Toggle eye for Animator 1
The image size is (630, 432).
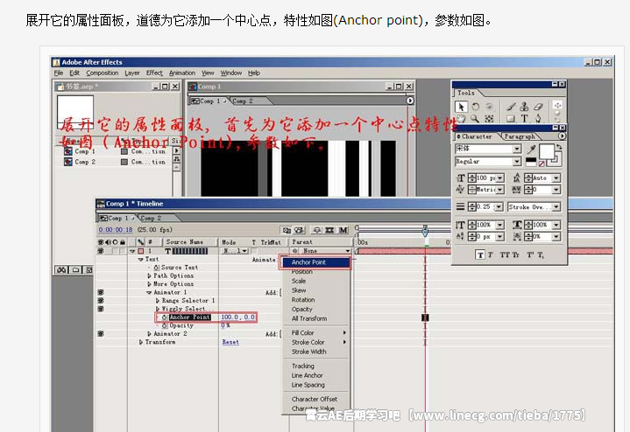(x=101, y=292)
